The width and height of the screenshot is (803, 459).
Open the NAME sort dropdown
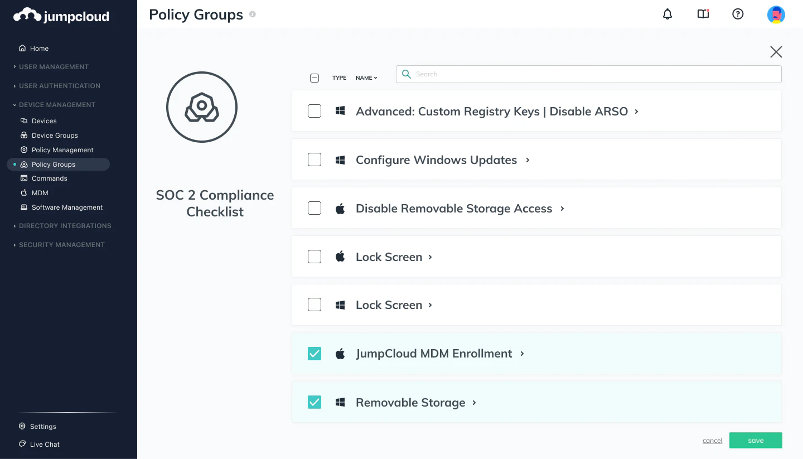[366, 78]
